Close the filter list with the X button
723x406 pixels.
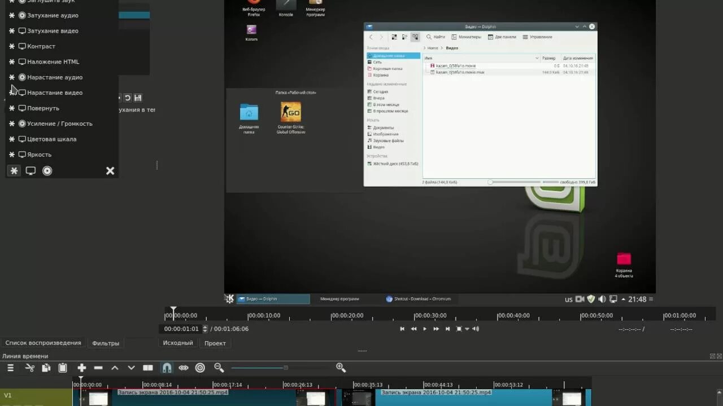click(x=110, y=170)
